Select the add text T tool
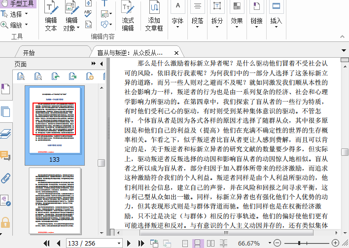This screenshot has width=349, height=248. click(x=104, y=3)
